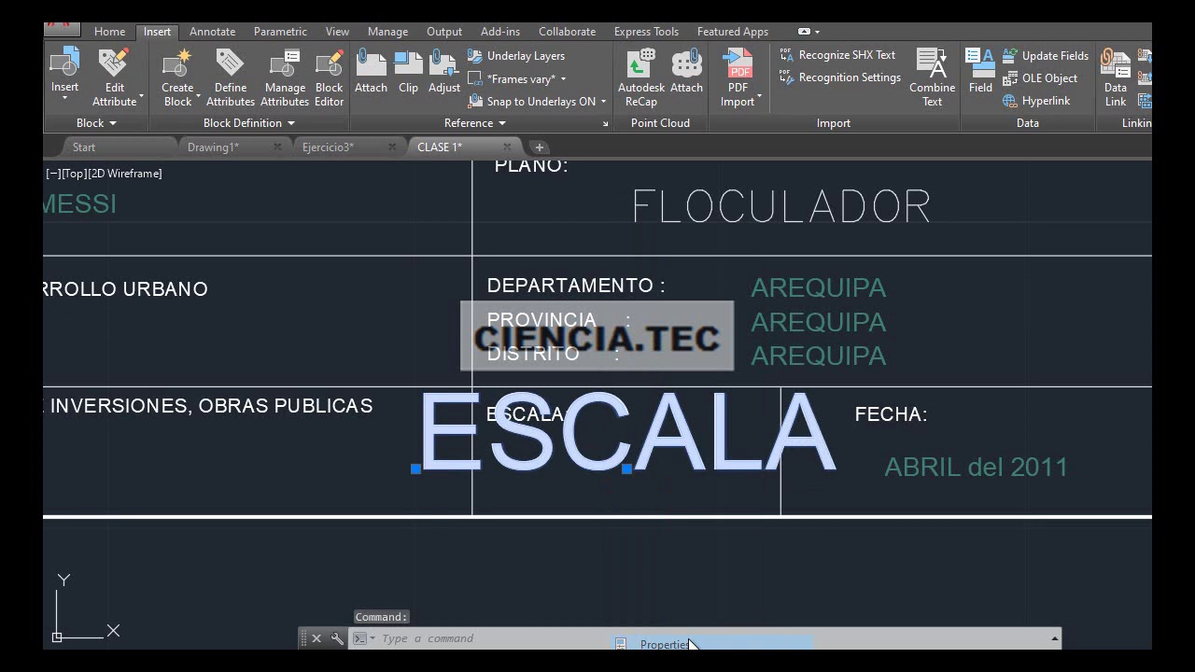Open the Add-ins ribbon tab
The height and width of the screenshot is (672, 1195).
(x=500, y=32)
